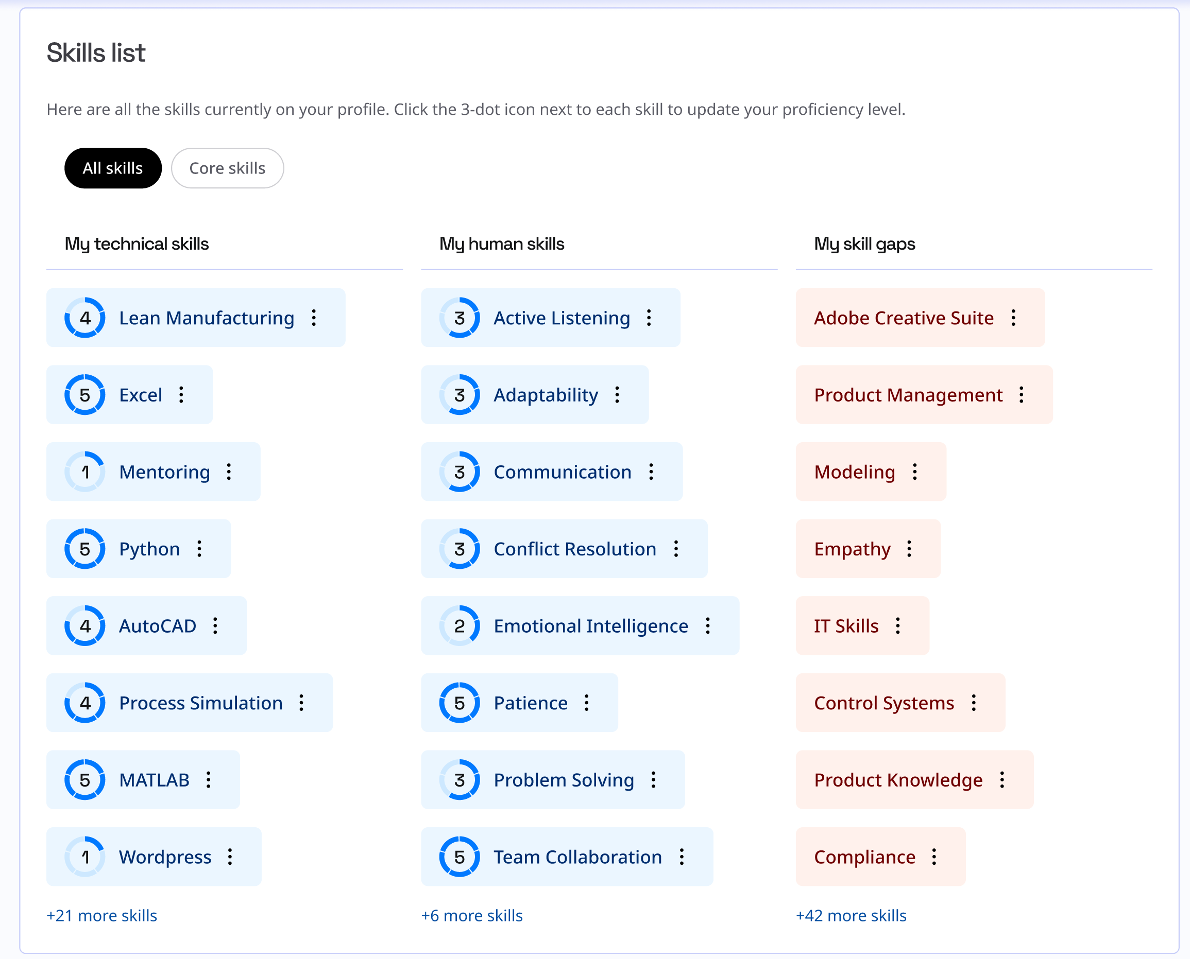The width and height of the screenshot is (1190, 959).
Task: Open Emotional Intelligence's 3-dot menu
Action: (708, 626)
